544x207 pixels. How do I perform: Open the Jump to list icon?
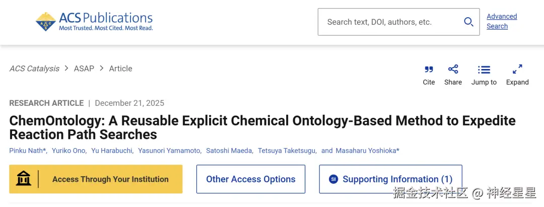click(x=484, y=70)
